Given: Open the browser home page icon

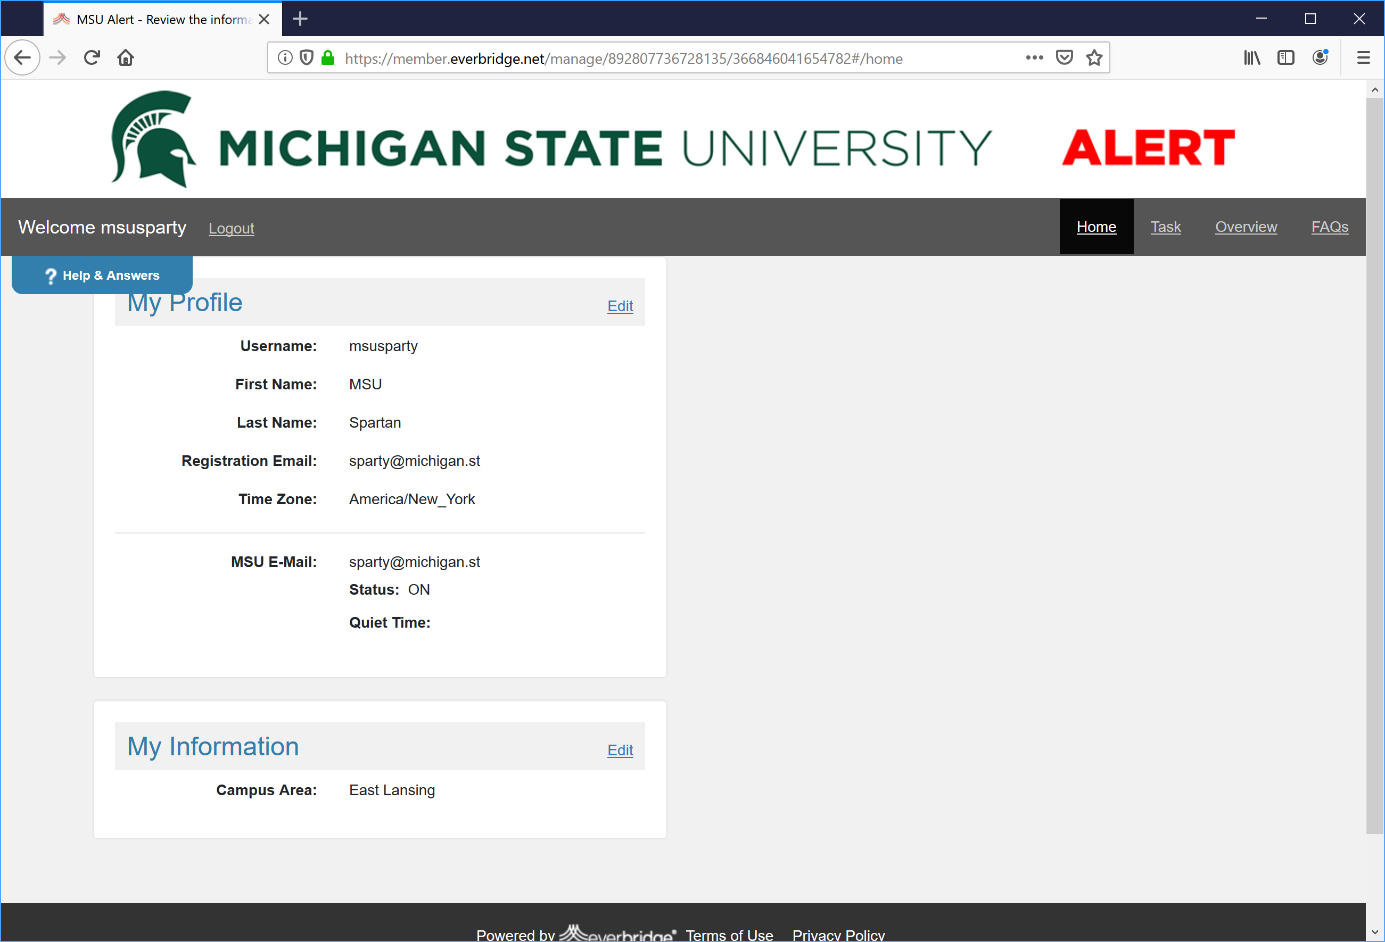Looking at the screenshot, I should coord(126,58).
